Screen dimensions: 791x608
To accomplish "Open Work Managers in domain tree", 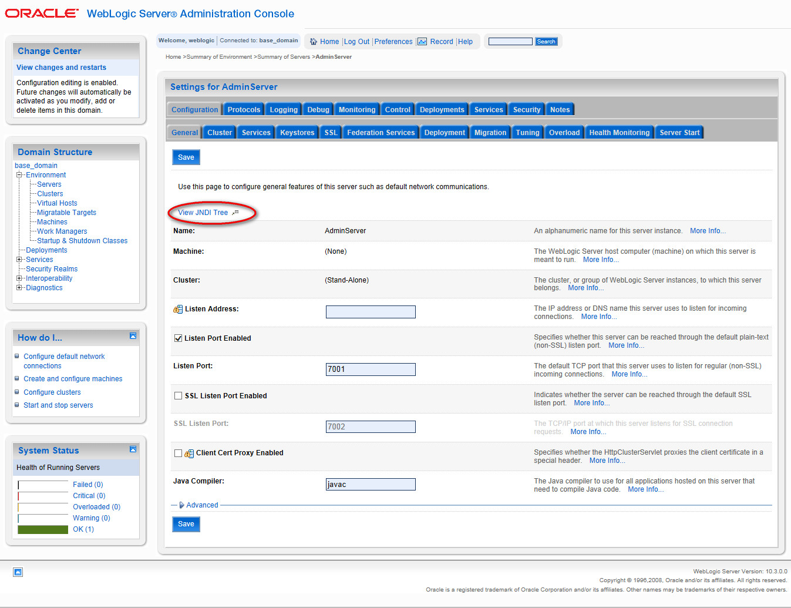I will coord(62,231).
